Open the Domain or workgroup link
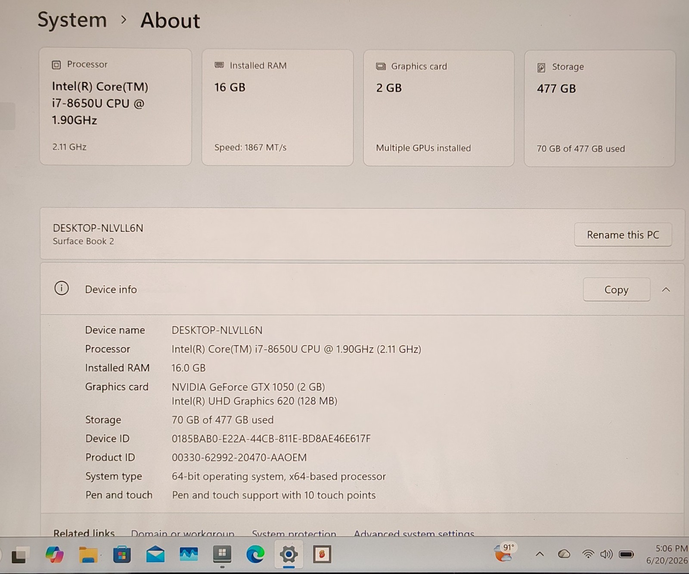This screenshot has height=574, width=689. (183, 533)
